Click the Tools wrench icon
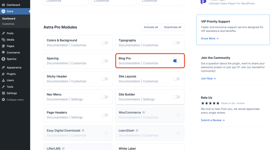Screen dimensions: 277x150 pos(3,87)
